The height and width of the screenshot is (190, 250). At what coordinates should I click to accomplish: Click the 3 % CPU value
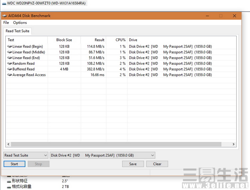pos(123,58)
